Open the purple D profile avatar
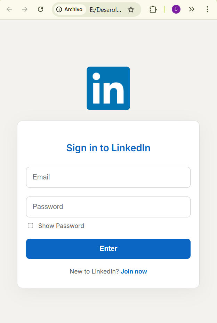Image resolution: width=217 pixels, height=323 pixels. pos(176,9)
